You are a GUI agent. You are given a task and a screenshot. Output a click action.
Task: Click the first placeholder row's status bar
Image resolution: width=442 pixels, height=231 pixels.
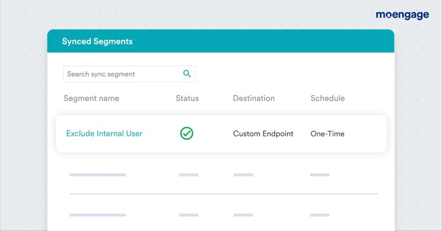[188, 175]
